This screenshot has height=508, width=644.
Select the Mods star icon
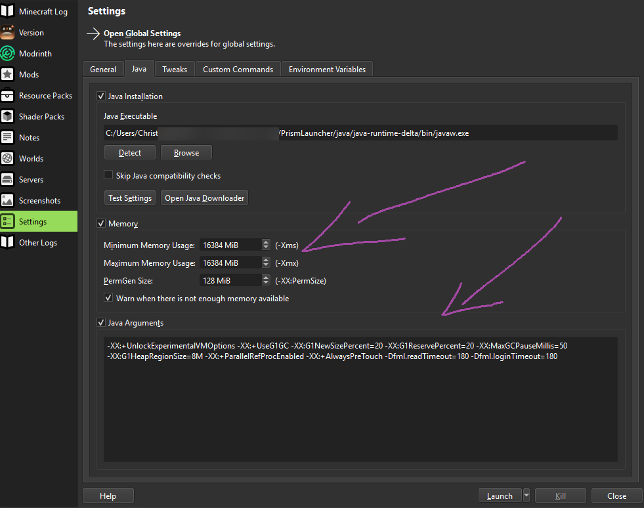point(7,74)
